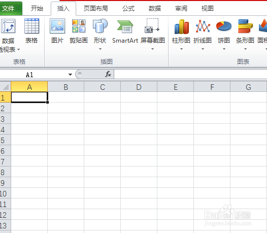The width and height of the screenshot is (267, 233).
Task: Select row 13 header
Action: pyautogui.click(x=5, y=225)
